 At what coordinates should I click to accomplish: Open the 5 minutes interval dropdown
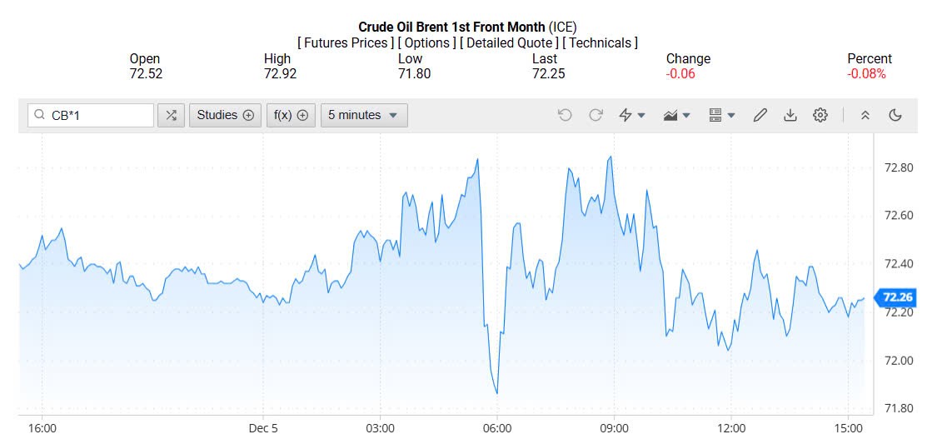tap(363, 115)
